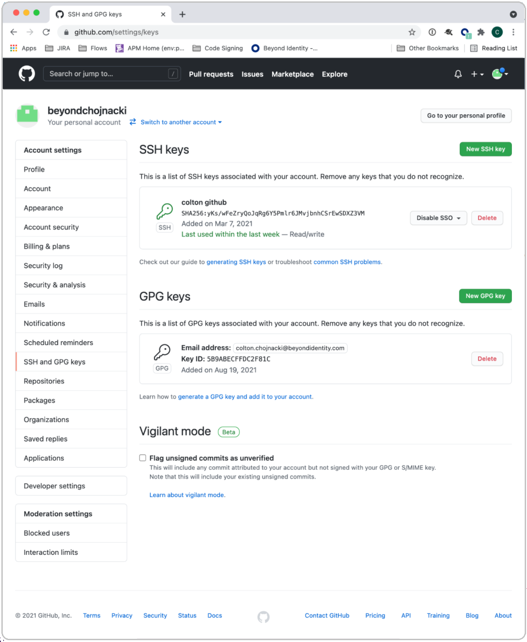This screenshot has width=527, height=642.
Task: Open the profile avatar menu in header
Action: 499,74
